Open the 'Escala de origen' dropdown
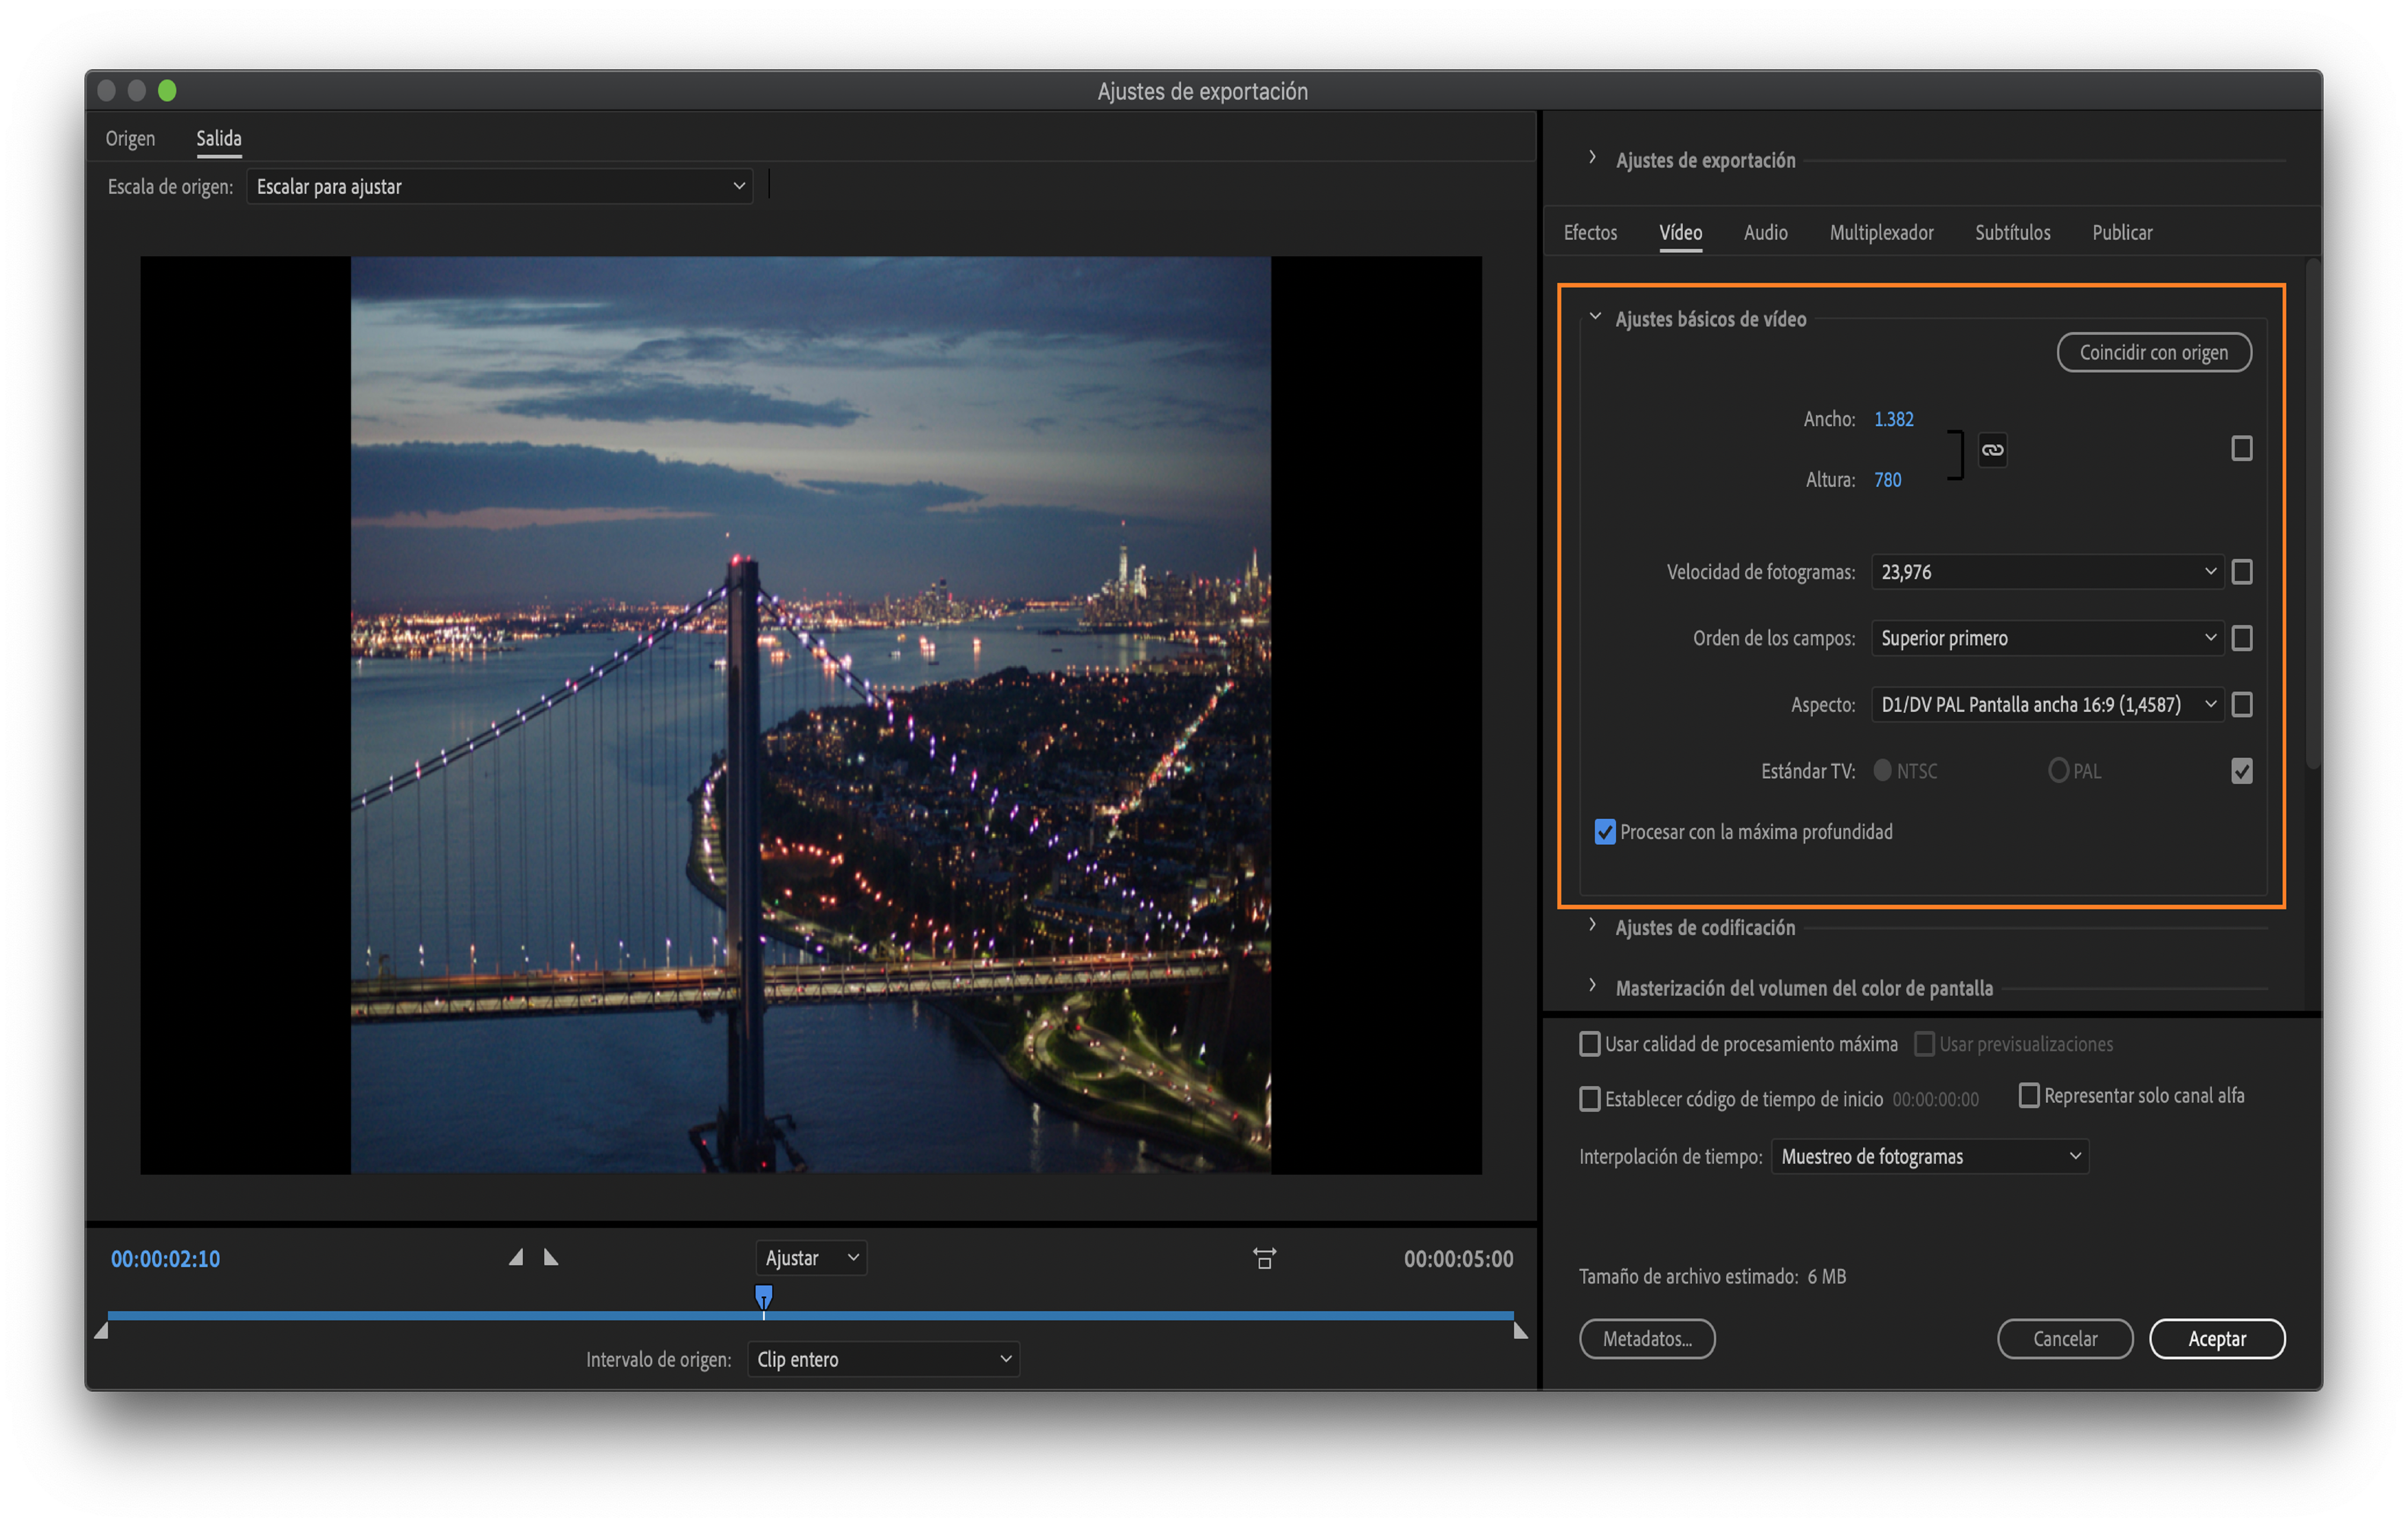2408x1527 pixels. (x=499, y=186)
